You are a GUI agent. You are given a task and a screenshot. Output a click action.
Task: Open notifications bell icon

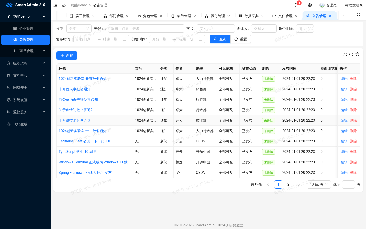point(296,5)
